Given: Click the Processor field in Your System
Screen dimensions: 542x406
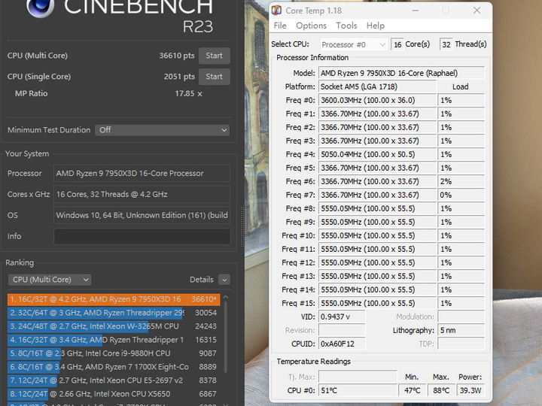Looking at the screenshot, I should (x=142, y=174).
